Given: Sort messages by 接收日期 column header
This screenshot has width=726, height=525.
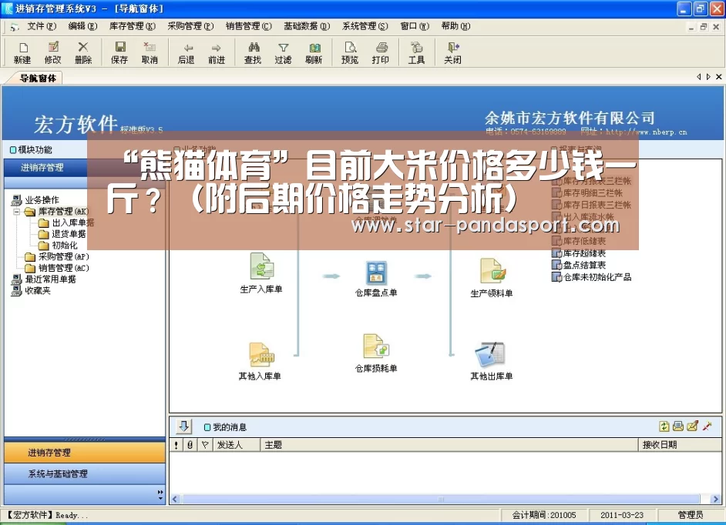Looking at the screenshot, I should tap(680, 445).
